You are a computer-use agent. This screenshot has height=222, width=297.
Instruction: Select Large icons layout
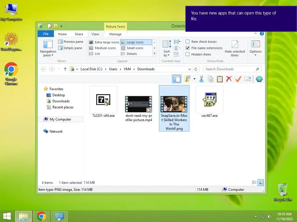tap(136, 42)
